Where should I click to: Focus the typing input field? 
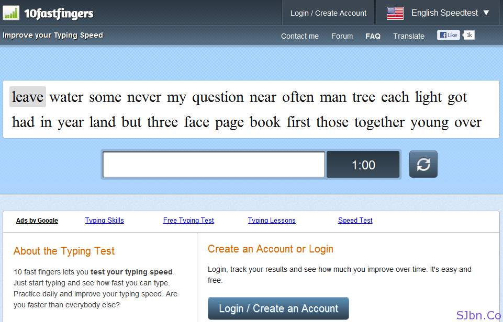click(x=214, y=164)
